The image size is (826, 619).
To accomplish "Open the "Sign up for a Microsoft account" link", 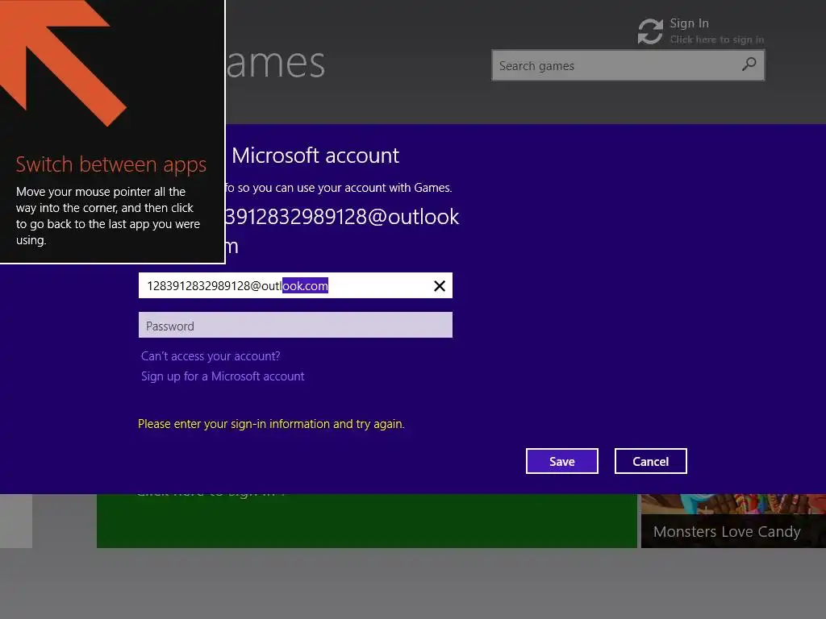I will point(223,376).
